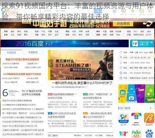Open the hao123 app icon
Viewport: 155px width, 138px height.
pos(136,134)
